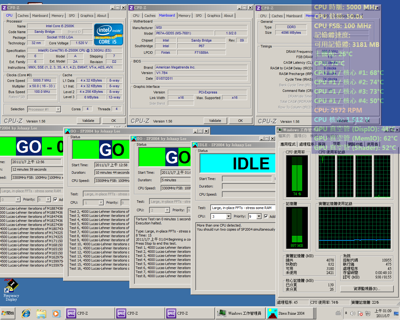Open Graphics tab in CPU-Z Mainboard window
400x320 pixels.
[214, 16]
